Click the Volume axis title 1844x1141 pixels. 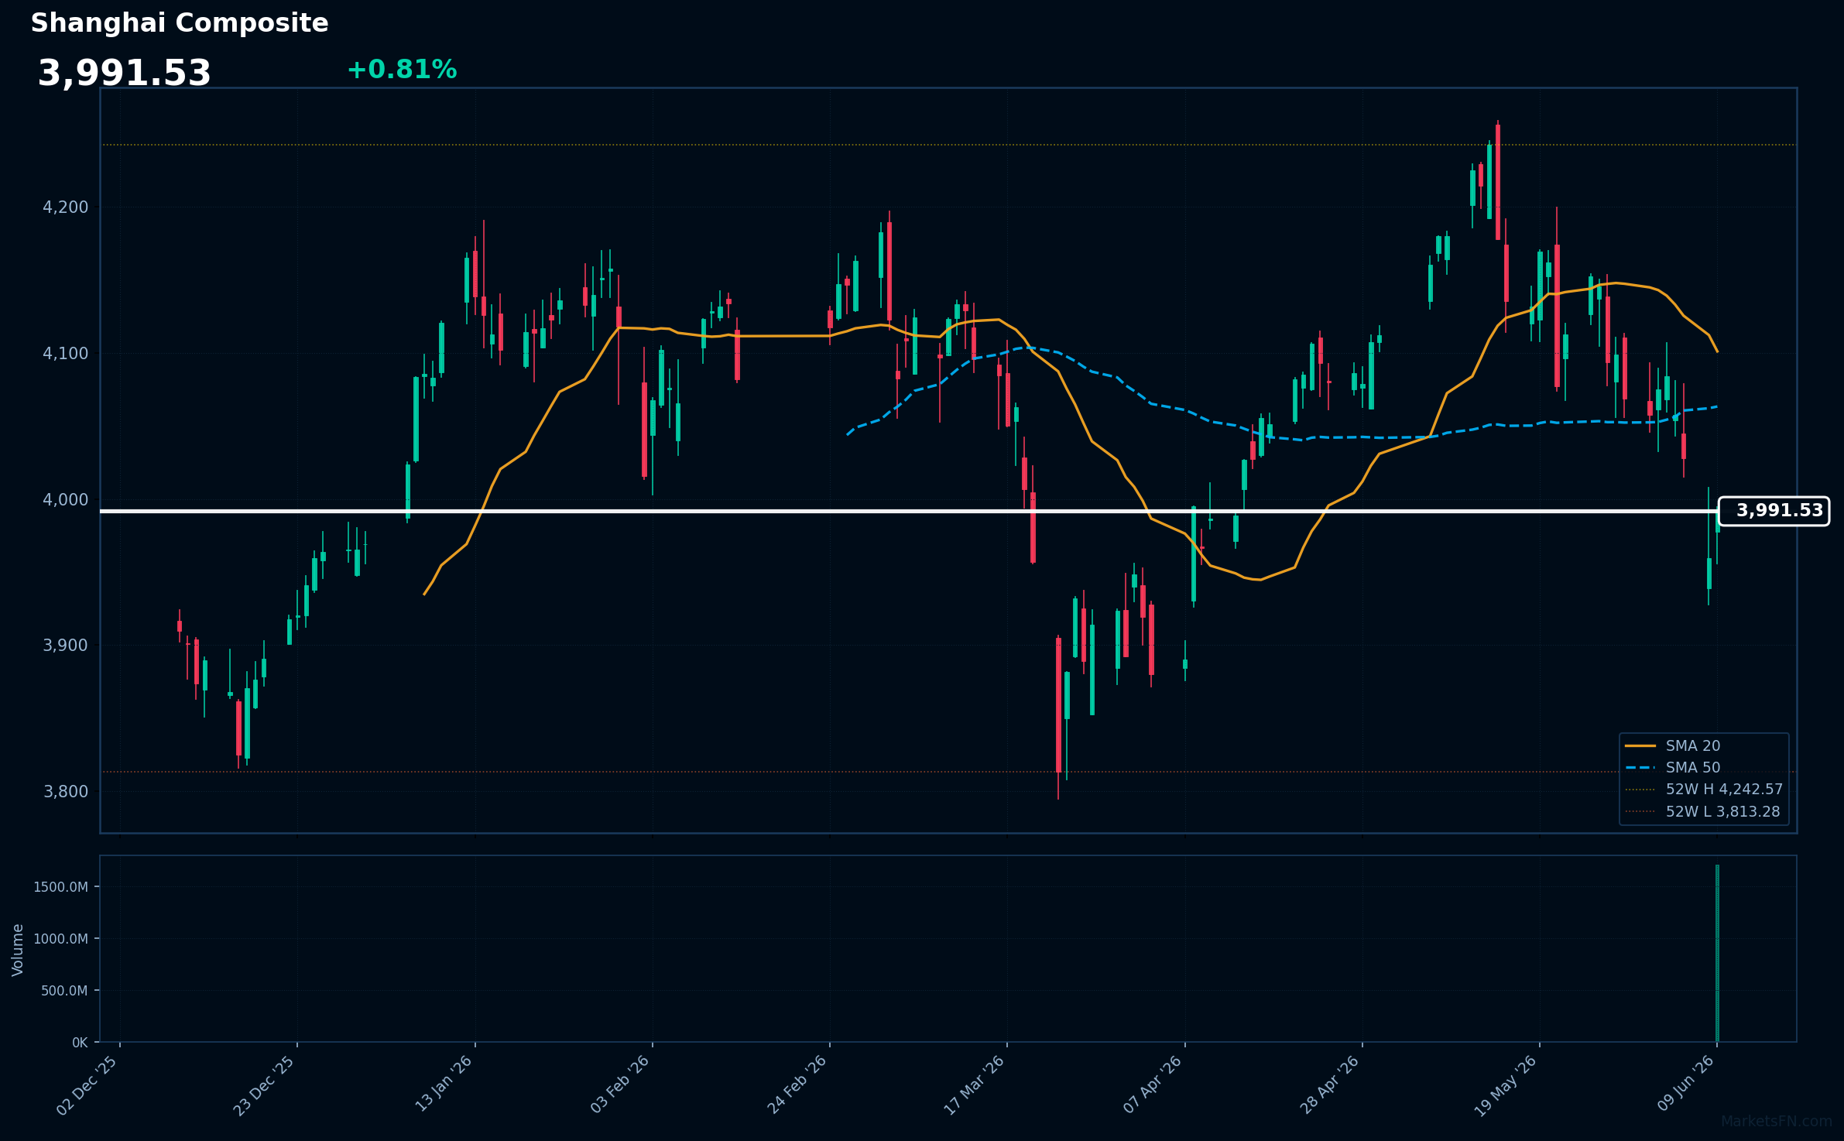pyautogui.click(x=18, y=950)
